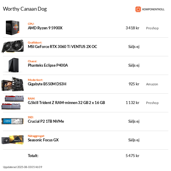Open the Gigabyte B550M DS3H name link
Screen dimensions: 171x171
47,84
